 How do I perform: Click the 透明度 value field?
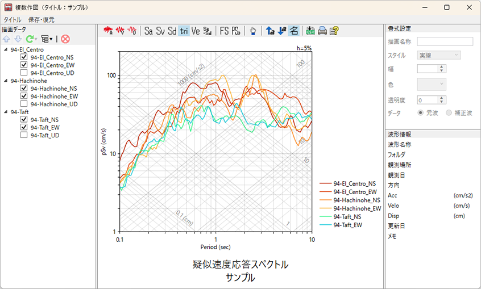point(428,100)
